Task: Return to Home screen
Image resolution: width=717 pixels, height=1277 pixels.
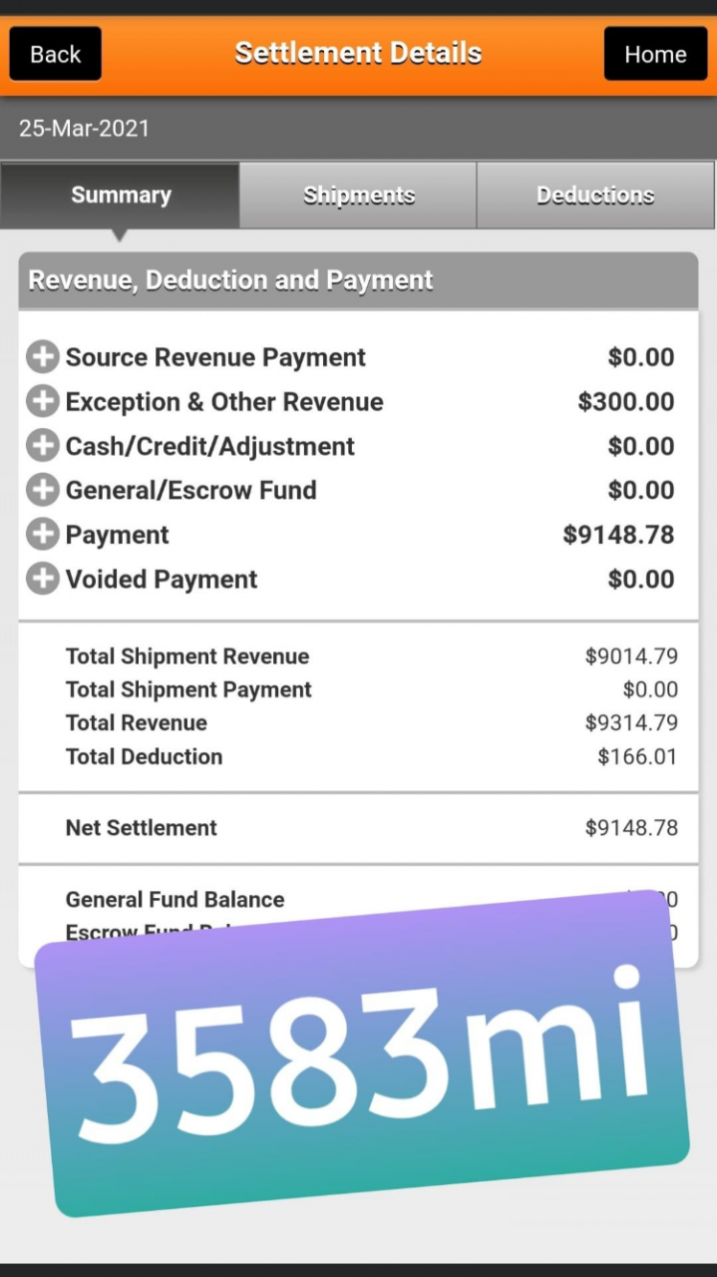Action: [x=655, y=54]
